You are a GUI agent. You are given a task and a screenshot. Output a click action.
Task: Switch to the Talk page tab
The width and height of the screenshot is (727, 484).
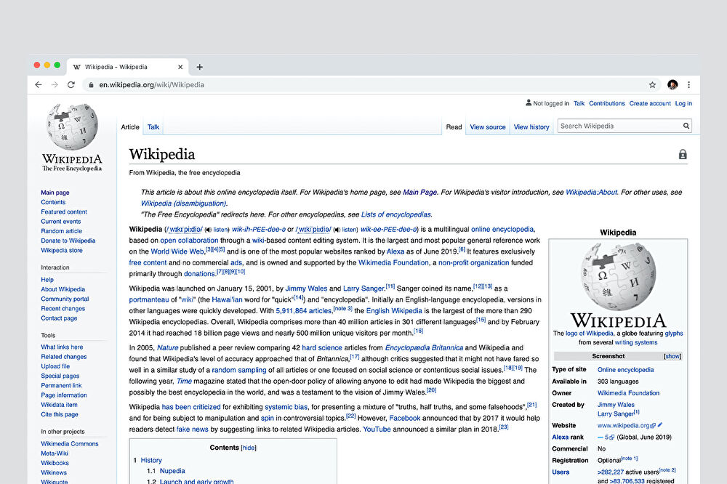pyautogui.click(x=153, y=127)
